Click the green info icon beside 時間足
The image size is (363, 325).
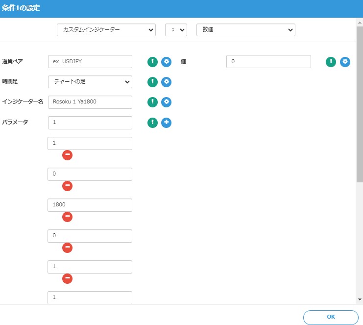pyautogui.click(x=153, y=82)
